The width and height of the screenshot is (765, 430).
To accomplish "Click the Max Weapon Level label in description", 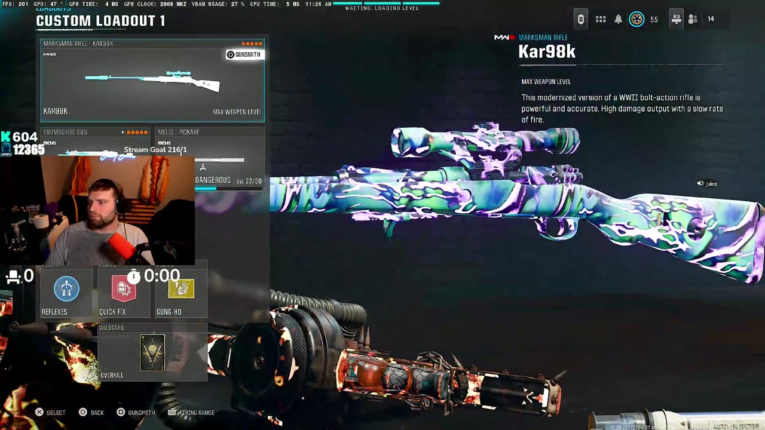I will click(546, 82).
